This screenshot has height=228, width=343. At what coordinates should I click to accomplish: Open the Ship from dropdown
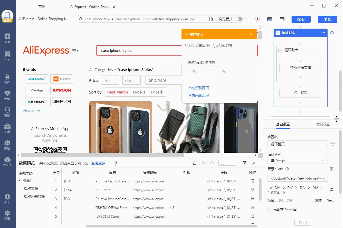tap(163, 80)
